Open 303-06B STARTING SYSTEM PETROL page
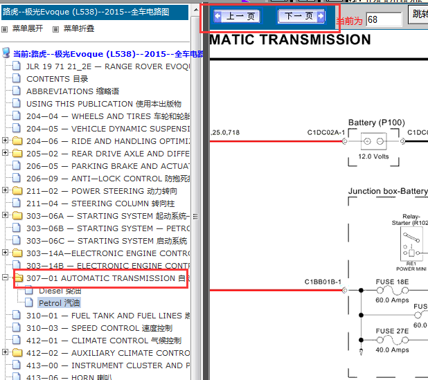 tap(108, 228)
